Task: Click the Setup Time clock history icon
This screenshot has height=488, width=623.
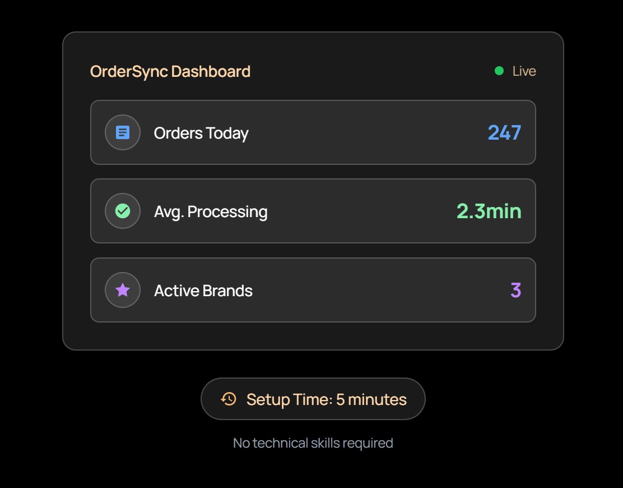Action: click(x=229, y=399)
